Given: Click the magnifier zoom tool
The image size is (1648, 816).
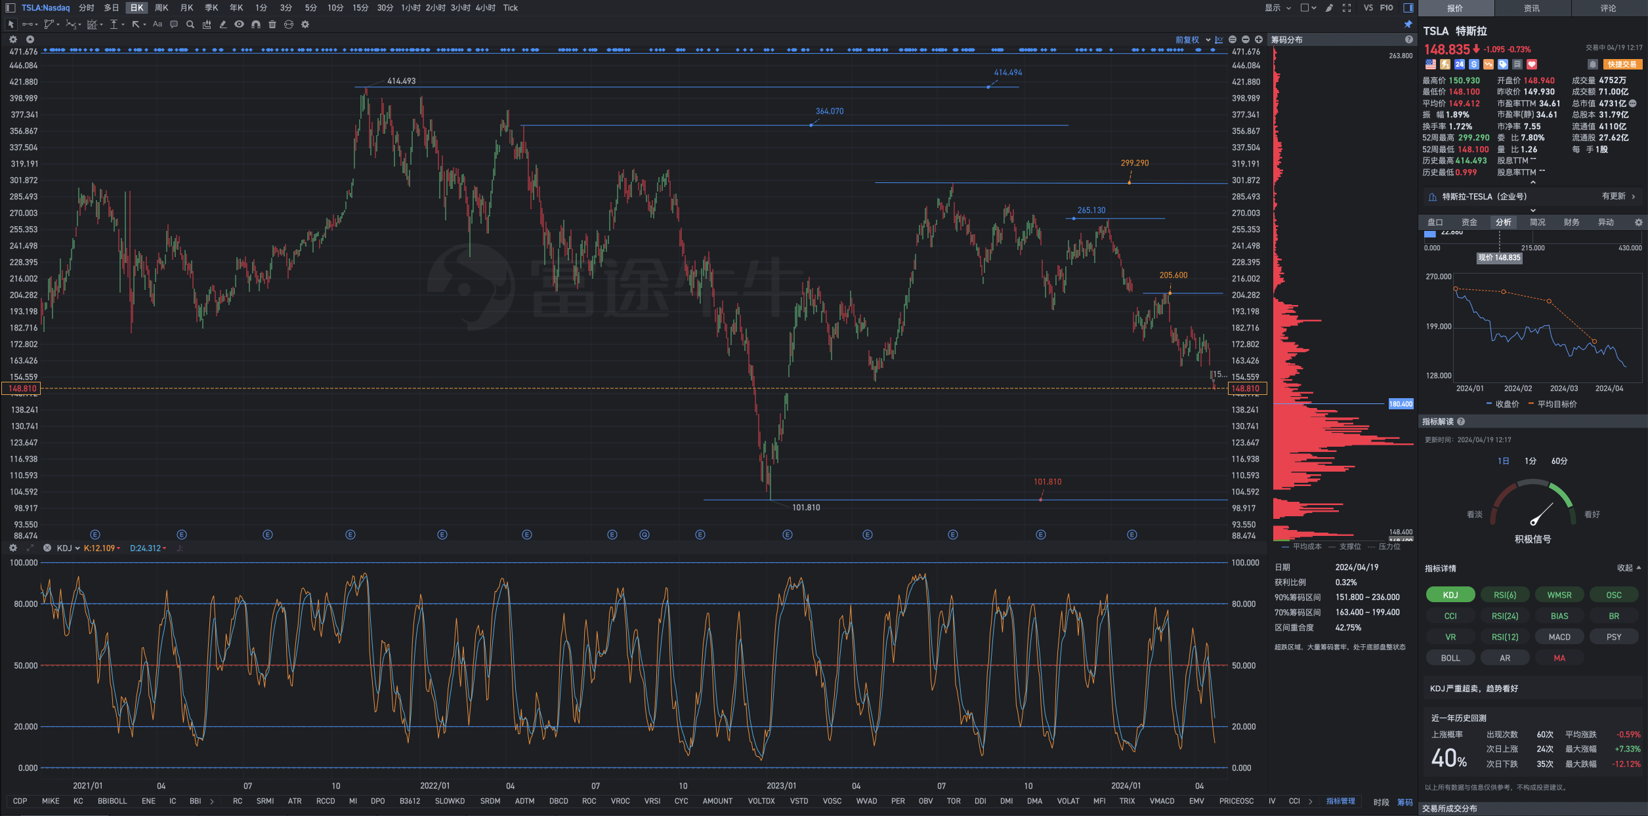Looking at the screenshot, I should tap(190, 24).
